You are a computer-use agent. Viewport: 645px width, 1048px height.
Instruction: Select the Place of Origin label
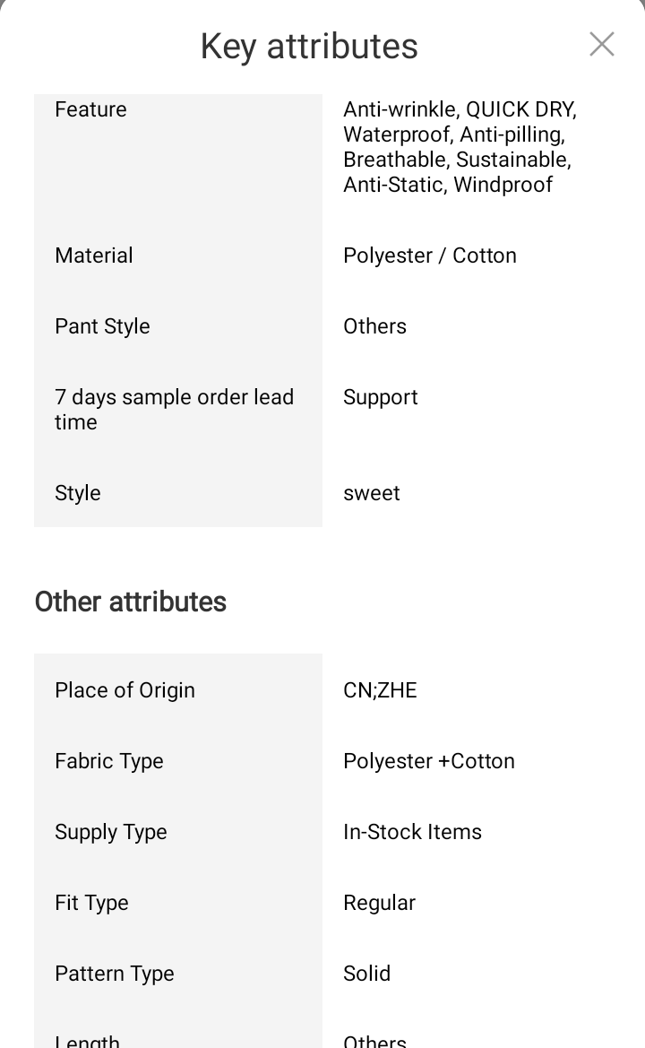point(125,690)
